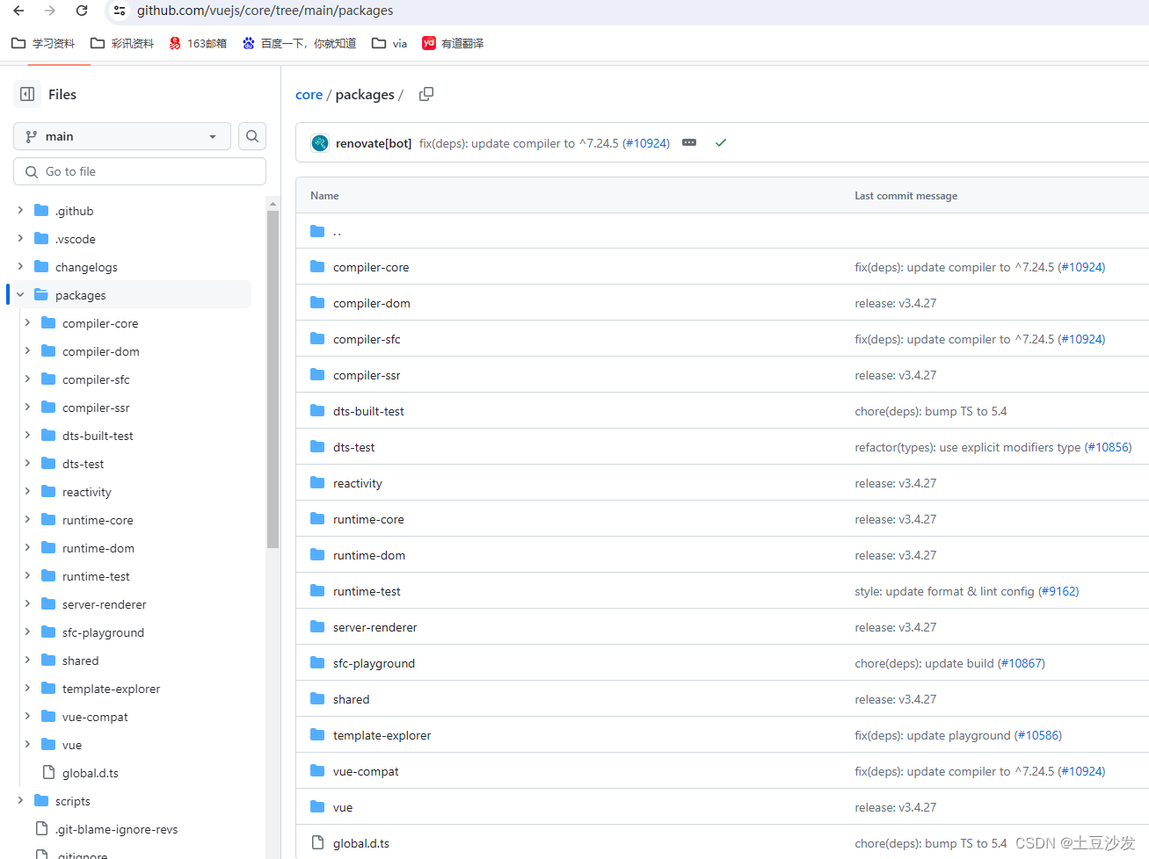Open #9162 pull request link

pos(1058,591)
